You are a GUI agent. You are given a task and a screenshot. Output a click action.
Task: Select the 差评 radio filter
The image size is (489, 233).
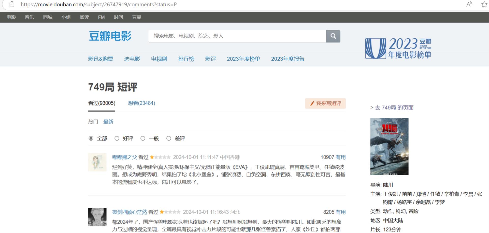coord(169,138)
